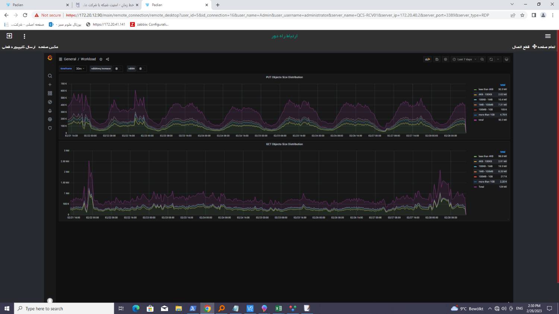Toggle PUT legend series 1MB - 100MB
The width and height of the screenshot is (559, 314).
pos(486,105)
